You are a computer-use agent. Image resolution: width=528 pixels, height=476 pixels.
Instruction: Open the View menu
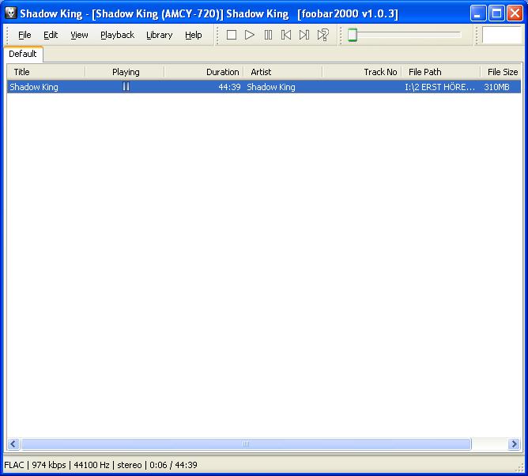point(79,35)
